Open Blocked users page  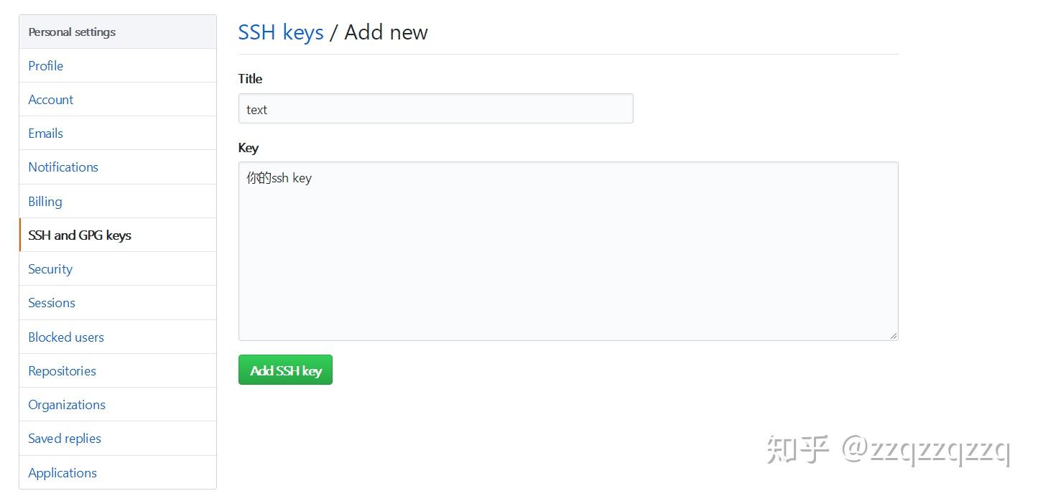click(x=66, y=337)
